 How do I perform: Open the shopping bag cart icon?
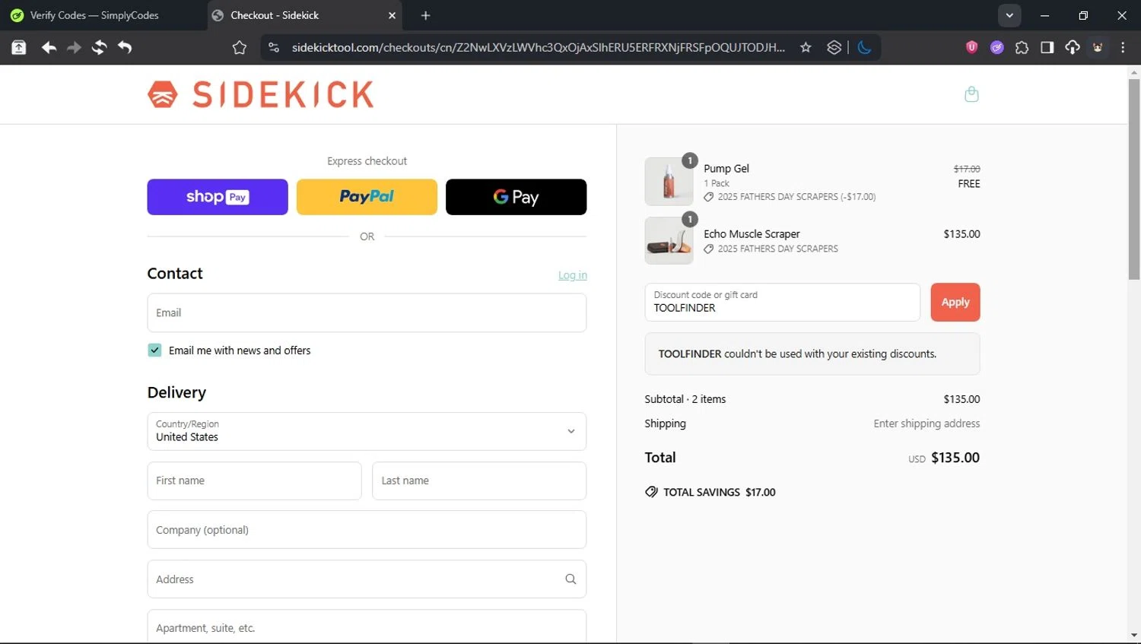(x=971, y=94)
